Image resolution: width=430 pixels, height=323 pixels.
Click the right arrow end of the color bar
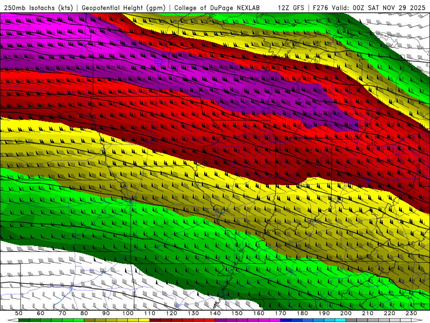coord(417,320)
